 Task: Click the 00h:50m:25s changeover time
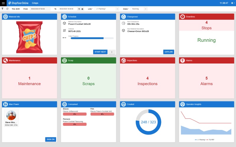click(133, 24)
